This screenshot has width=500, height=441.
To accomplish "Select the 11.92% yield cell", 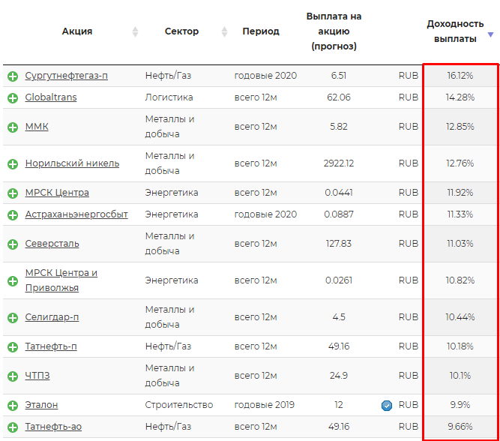I will [x=460, y=193].
